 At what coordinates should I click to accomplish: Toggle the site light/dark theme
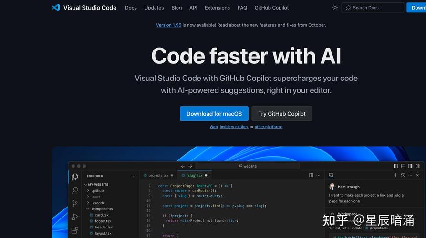click(335, 8)
